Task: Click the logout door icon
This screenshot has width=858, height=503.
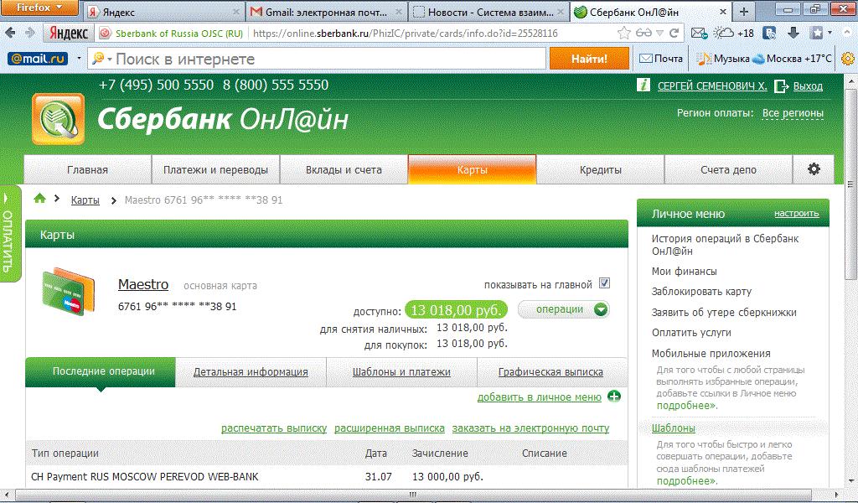Action: click(x=782, y=86)
